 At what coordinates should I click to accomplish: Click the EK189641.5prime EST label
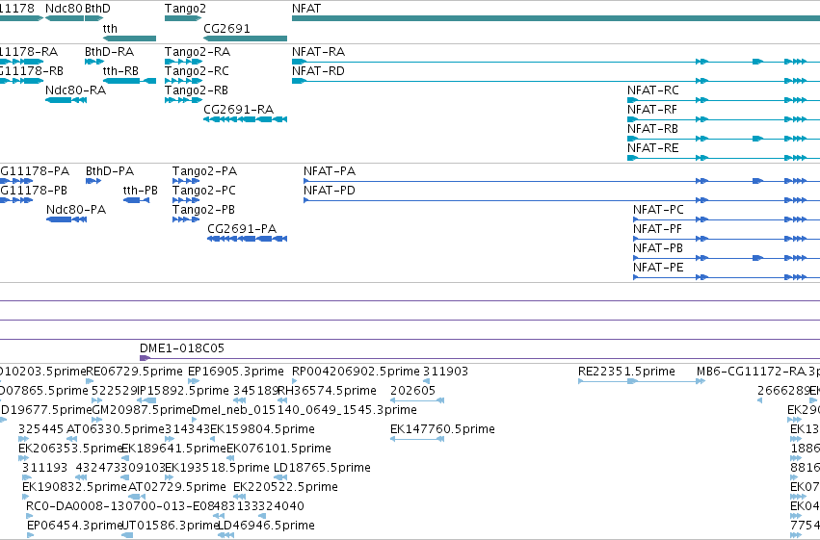click(x=173, y=449)
